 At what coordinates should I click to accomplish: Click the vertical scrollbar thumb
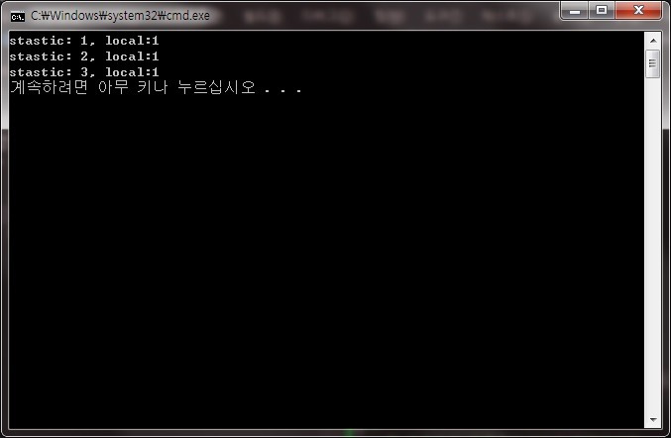coord(652,63)
